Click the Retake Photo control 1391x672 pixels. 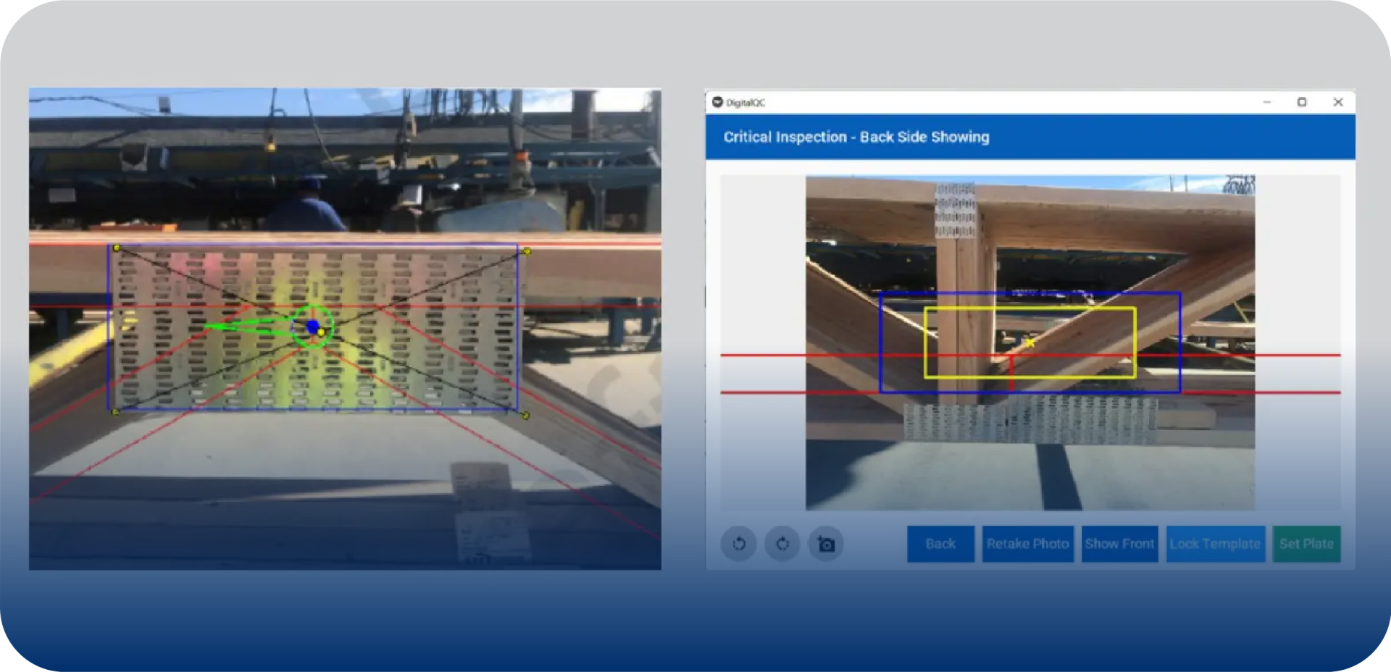(x=1027, y=544)
